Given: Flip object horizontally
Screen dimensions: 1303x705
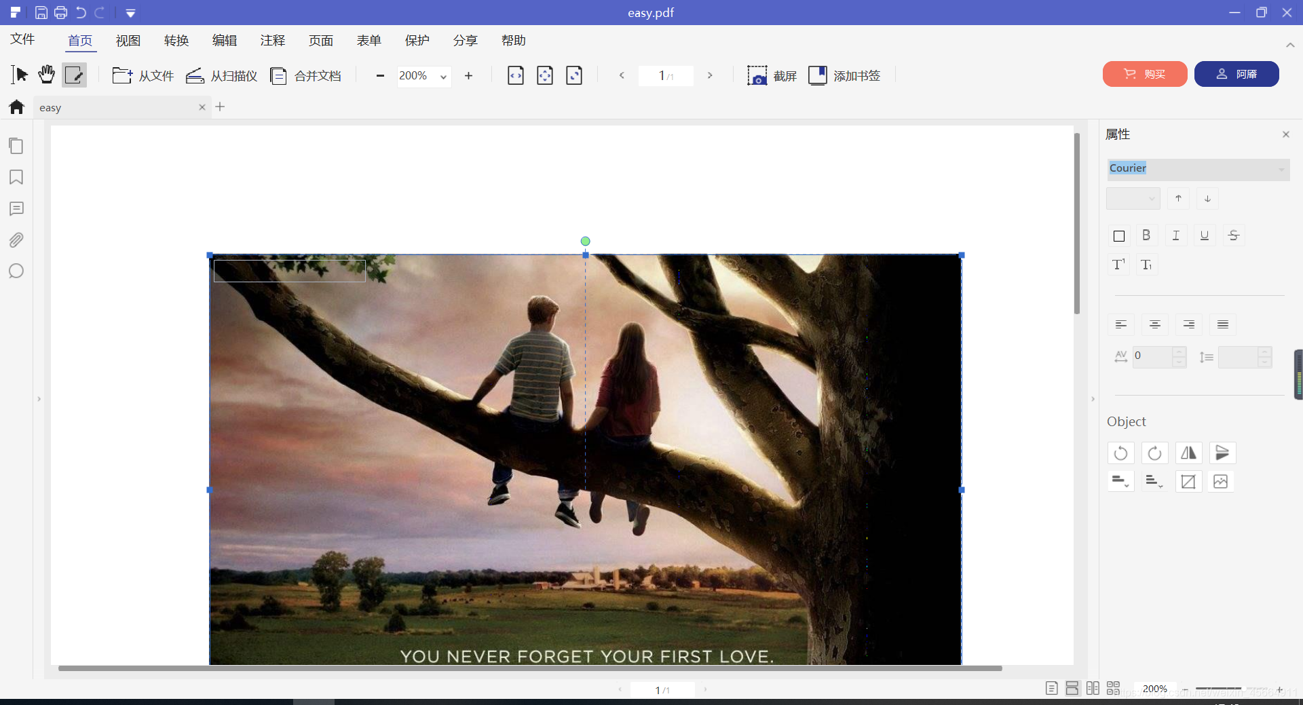Looking at the screenshot, I should (x=1188, y=453).
